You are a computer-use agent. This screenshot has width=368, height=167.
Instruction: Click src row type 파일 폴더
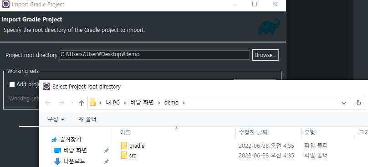tap(316, 156)
